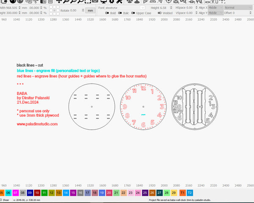Click the Offset stepper arrows
Screen dimensions: 254x203
click(x=250, y=13)
